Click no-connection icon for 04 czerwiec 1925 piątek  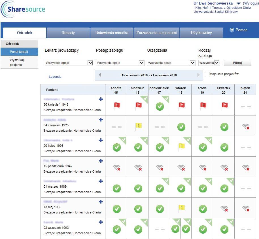(246, 127)
